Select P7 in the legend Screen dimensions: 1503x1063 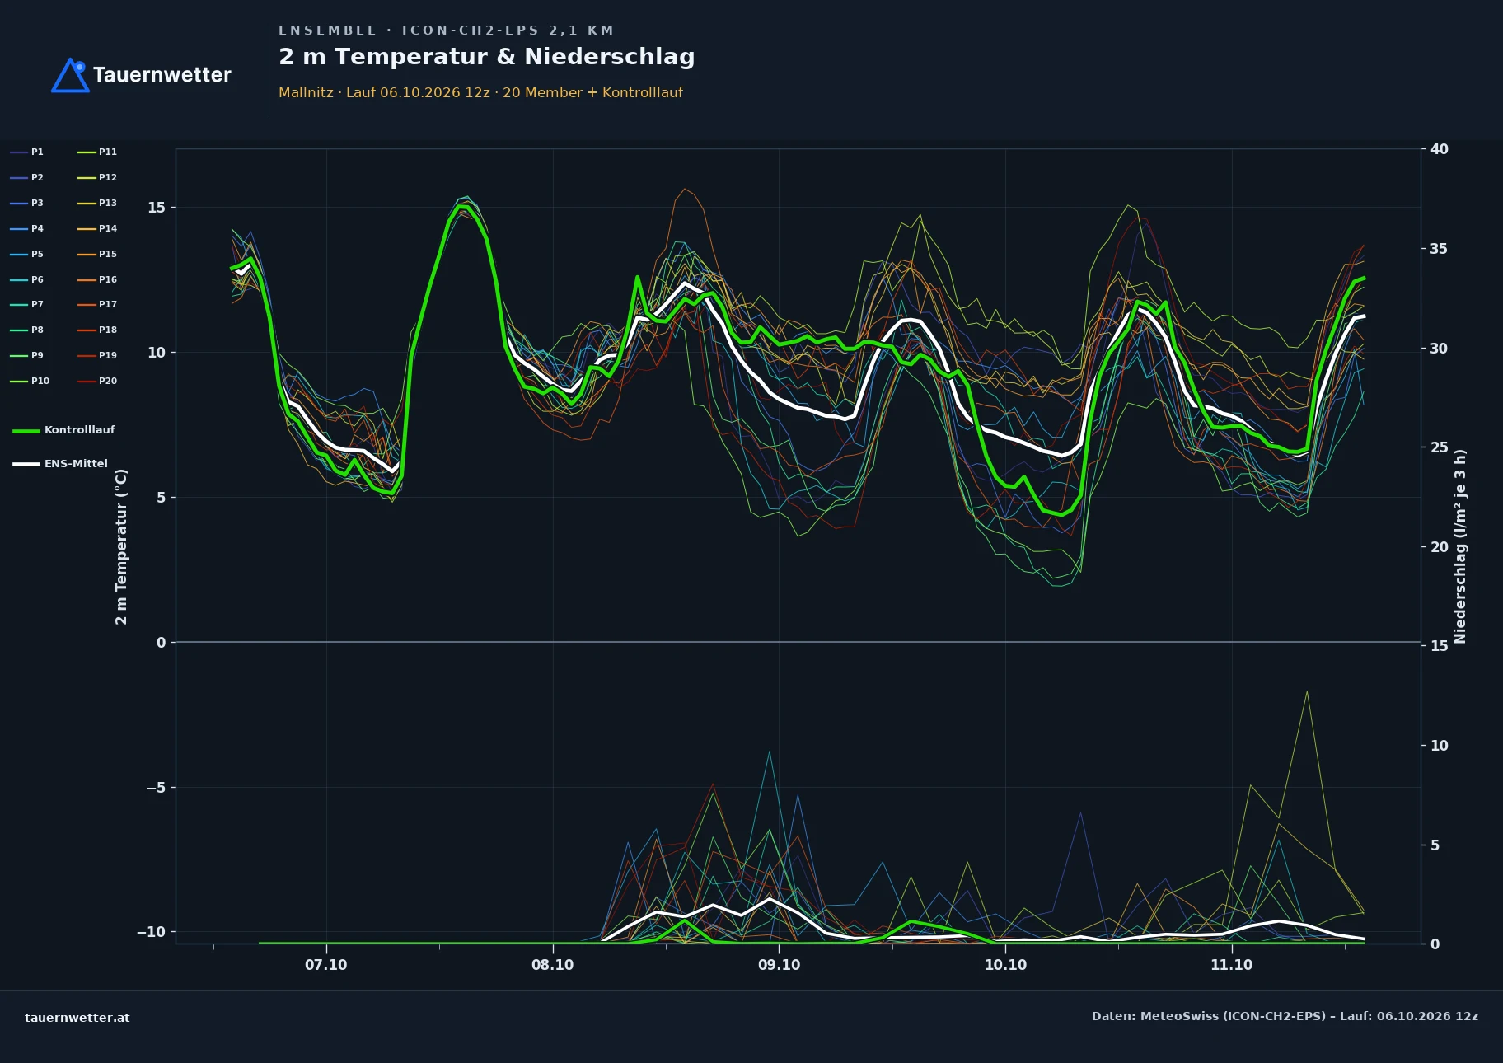[x=27, y=304]
